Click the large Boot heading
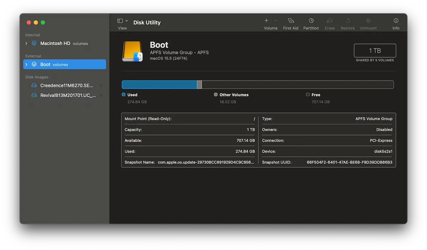Screen dimensions: 427x250 click(159, 45)
